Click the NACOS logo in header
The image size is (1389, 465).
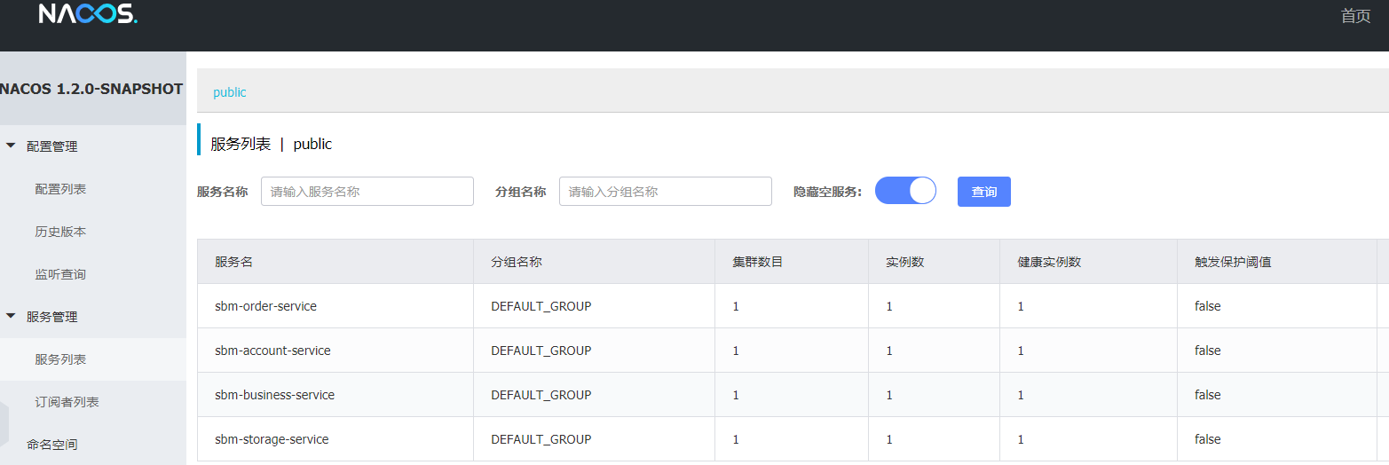[88, 13]
